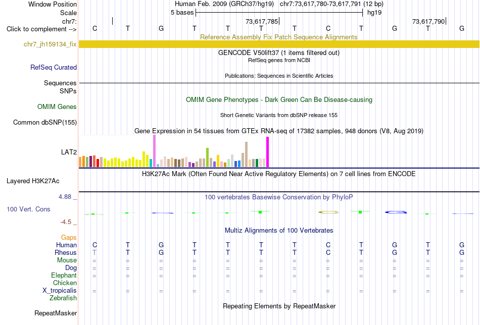
Task: Click the 'chr7:' ruler label
Action: (x=70, y=21)
